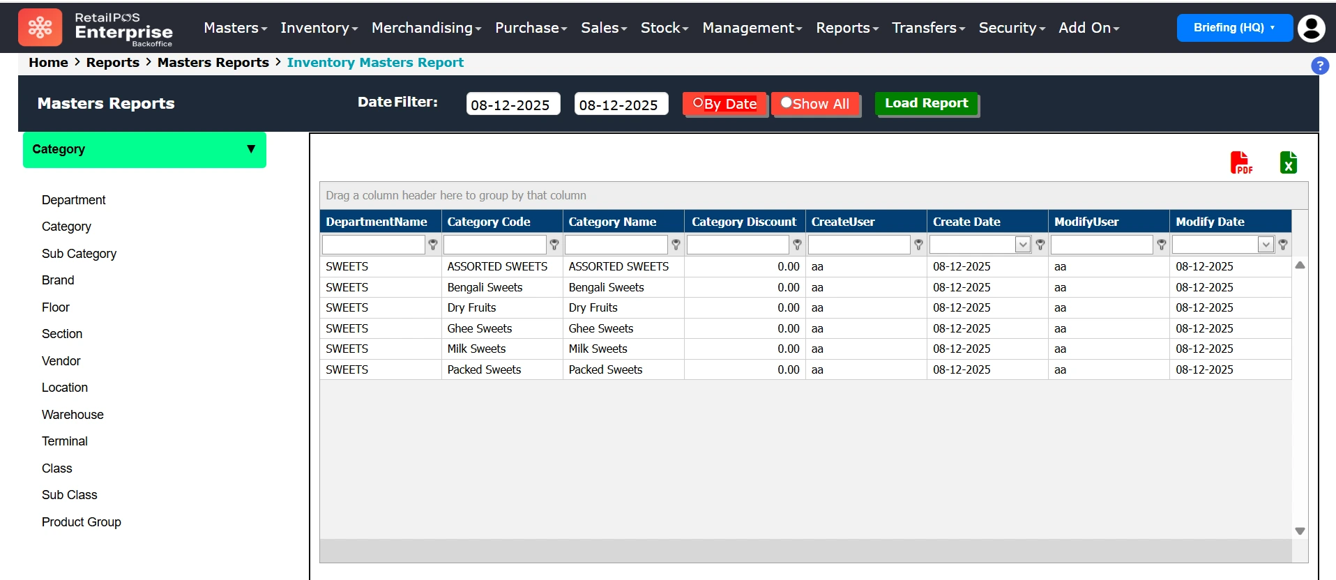Image resolution: width=1336 pixels, height=580 pixels.
Task: Click the grid scrollbar down arrow
Action: pos(1300,531)
